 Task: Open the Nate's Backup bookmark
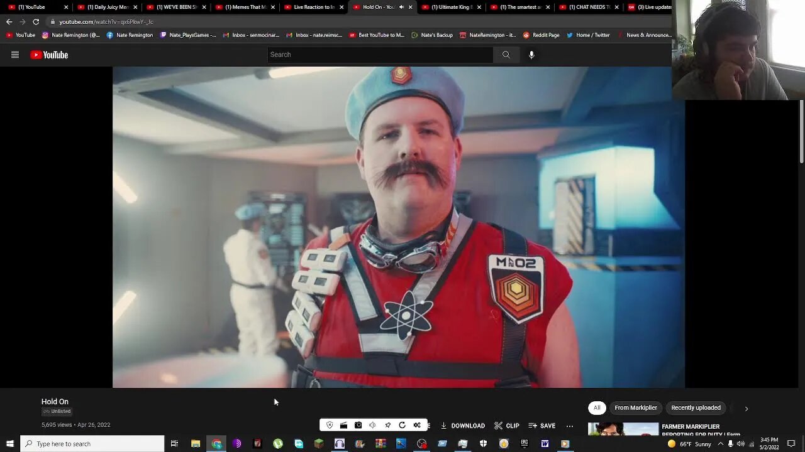point(432,35)
